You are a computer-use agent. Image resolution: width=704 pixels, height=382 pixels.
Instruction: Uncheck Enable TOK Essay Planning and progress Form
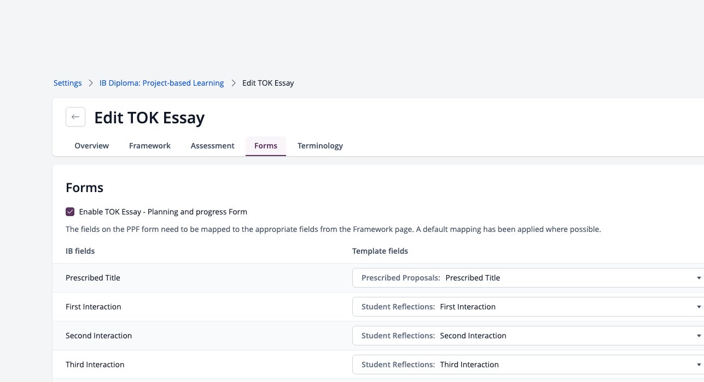coord(70,212)
